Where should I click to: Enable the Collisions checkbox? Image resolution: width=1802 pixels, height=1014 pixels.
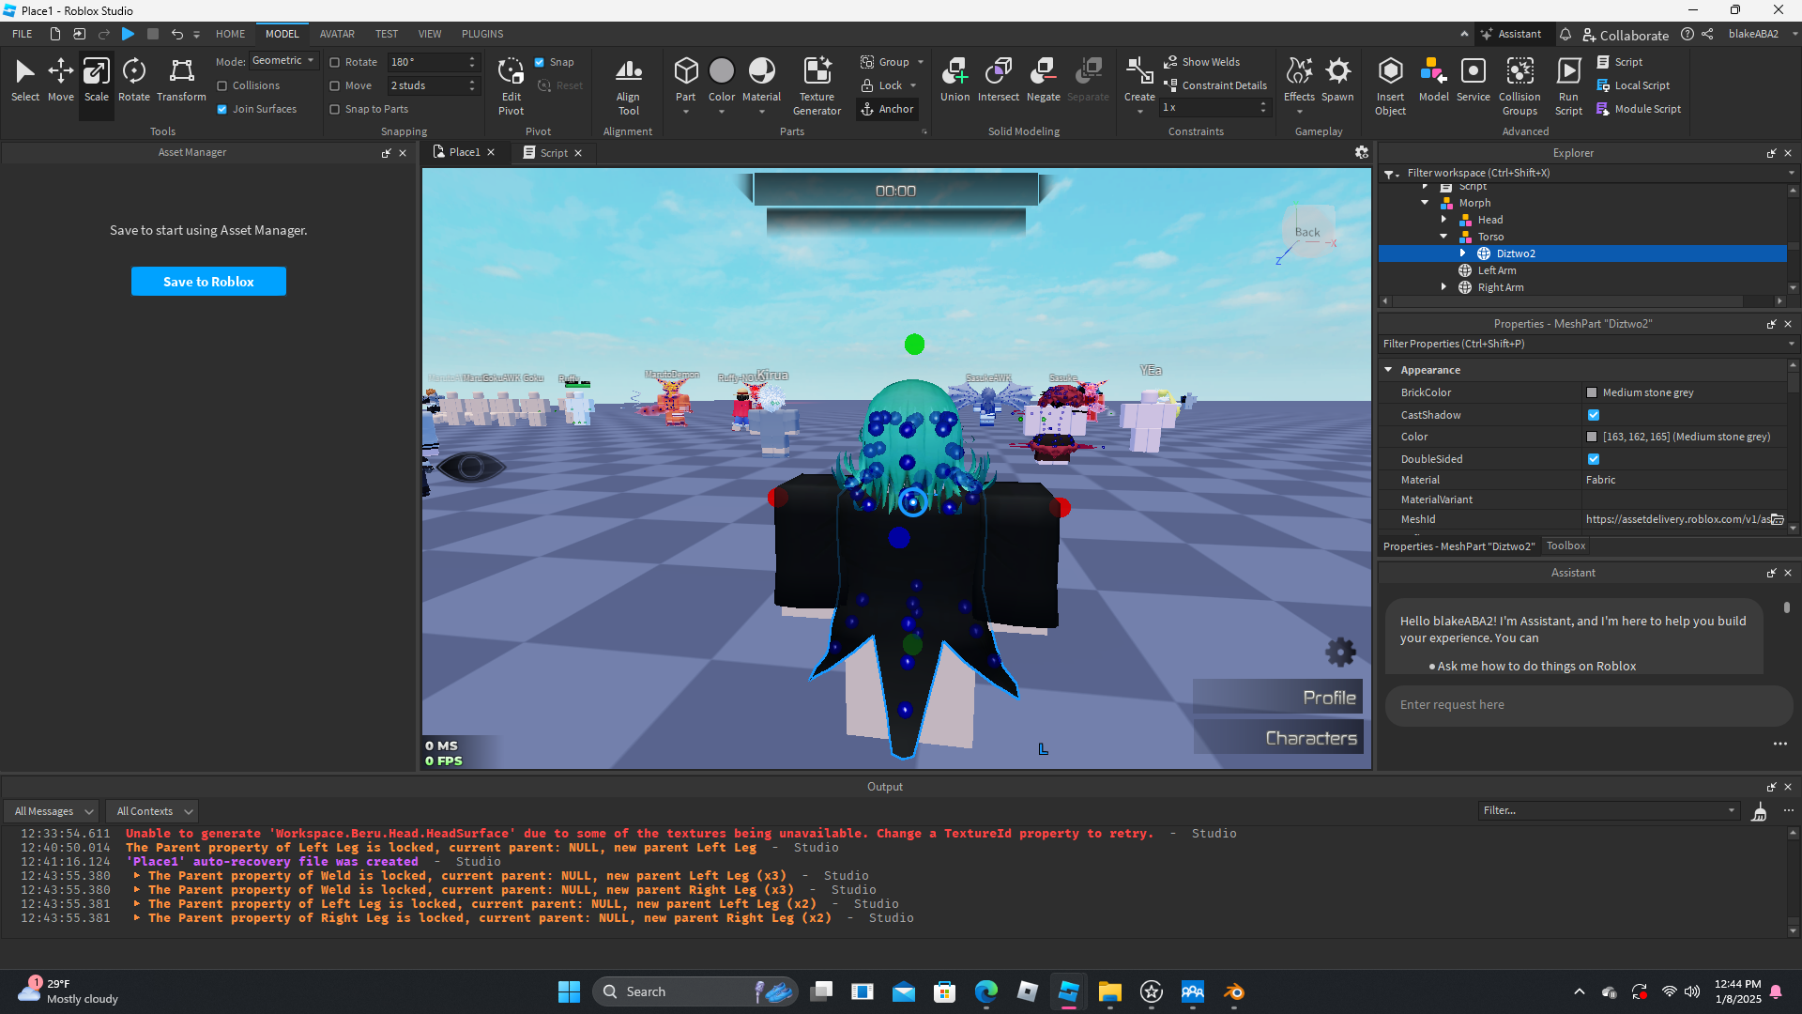[222, 85]
